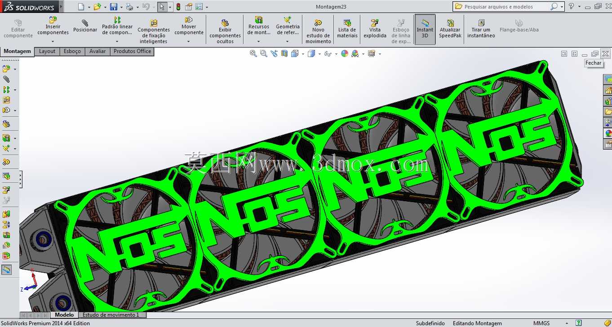612x327 pixels.
Task: Switch to the Montagem ribbon tab
Action: (18, 51)
